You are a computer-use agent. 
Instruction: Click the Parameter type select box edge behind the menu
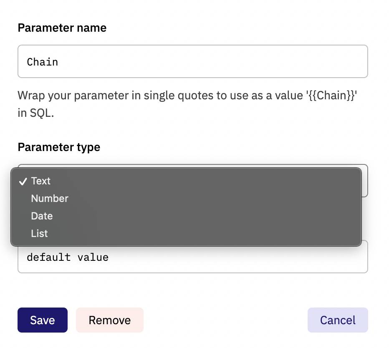(x=365, y=181)
